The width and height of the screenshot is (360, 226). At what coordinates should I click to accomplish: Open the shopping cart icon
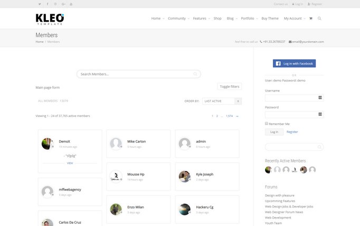(x=311, y=19)
